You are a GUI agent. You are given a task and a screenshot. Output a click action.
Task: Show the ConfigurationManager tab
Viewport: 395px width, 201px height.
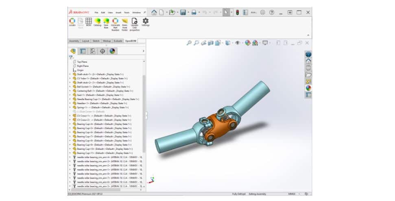93,51
